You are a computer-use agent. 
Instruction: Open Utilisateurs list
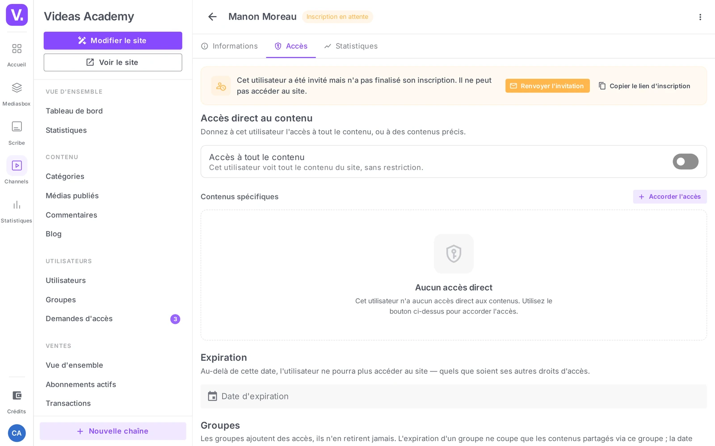point(66,281)
